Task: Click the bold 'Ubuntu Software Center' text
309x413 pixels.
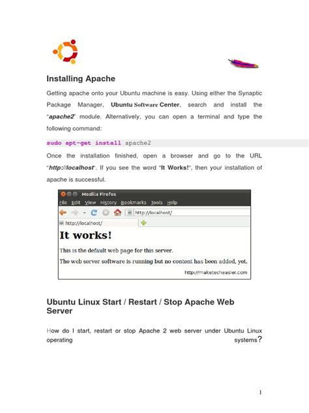Action: 145,105
